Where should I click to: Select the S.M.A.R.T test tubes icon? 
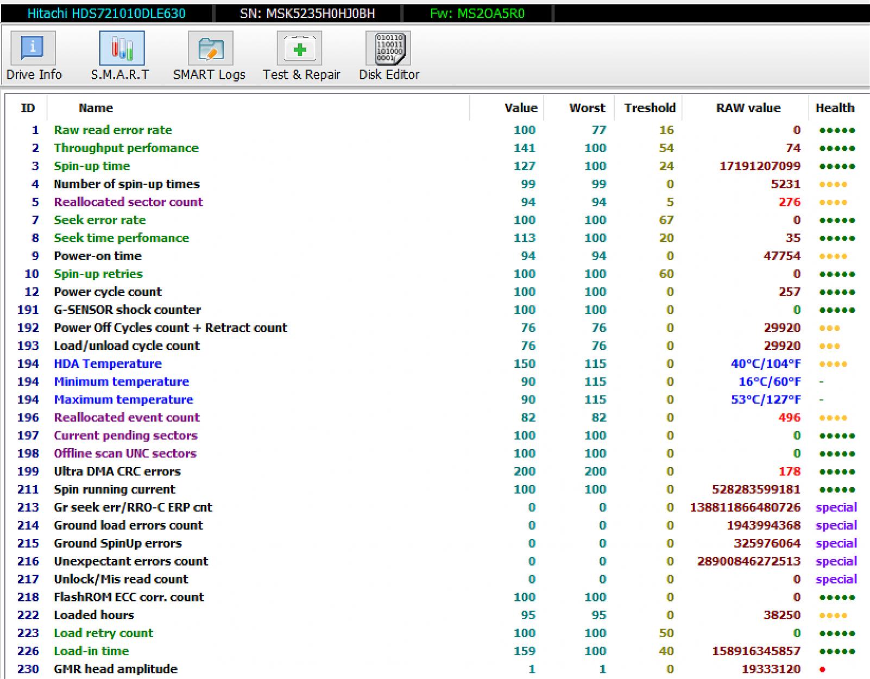pyautogui.click(x=122, y=48)
